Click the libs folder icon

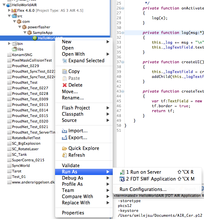point(14,49)
